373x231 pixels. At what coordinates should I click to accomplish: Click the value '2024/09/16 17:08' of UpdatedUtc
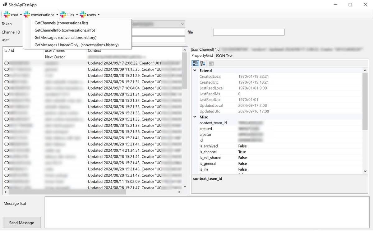click(x=254, y=111)
